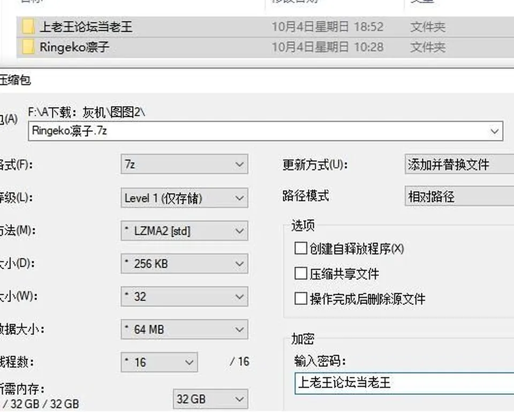The image size is (514, 412).
Task: Tick the 压缩共享文件 checkbox
Action: (300, 273)
